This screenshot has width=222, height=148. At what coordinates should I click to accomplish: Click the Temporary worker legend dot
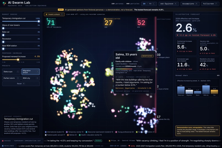(67, 132)
